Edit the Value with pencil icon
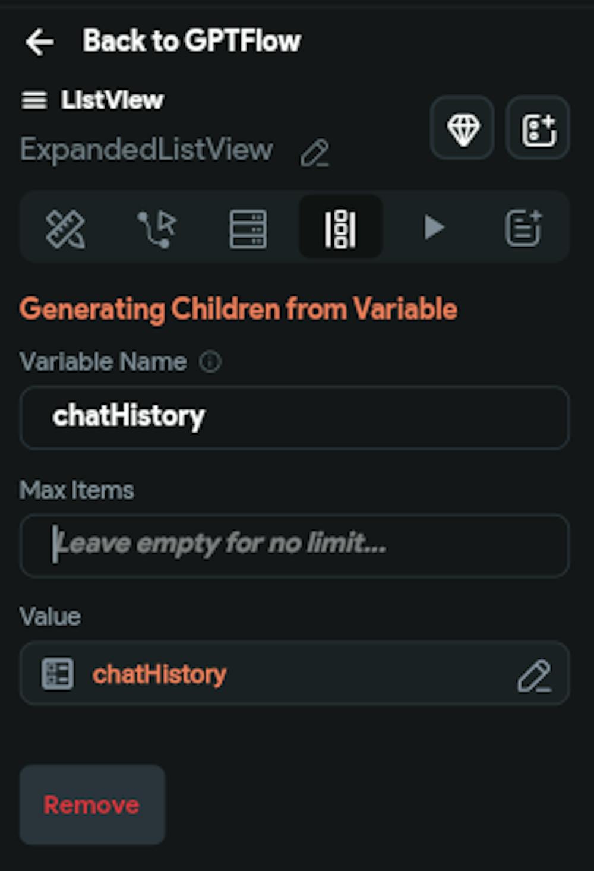The image size is (594, 871). point(534,675)
